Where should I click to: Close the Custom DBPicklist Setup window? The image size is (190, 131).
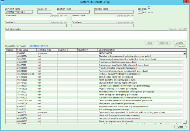click(186, 1)
